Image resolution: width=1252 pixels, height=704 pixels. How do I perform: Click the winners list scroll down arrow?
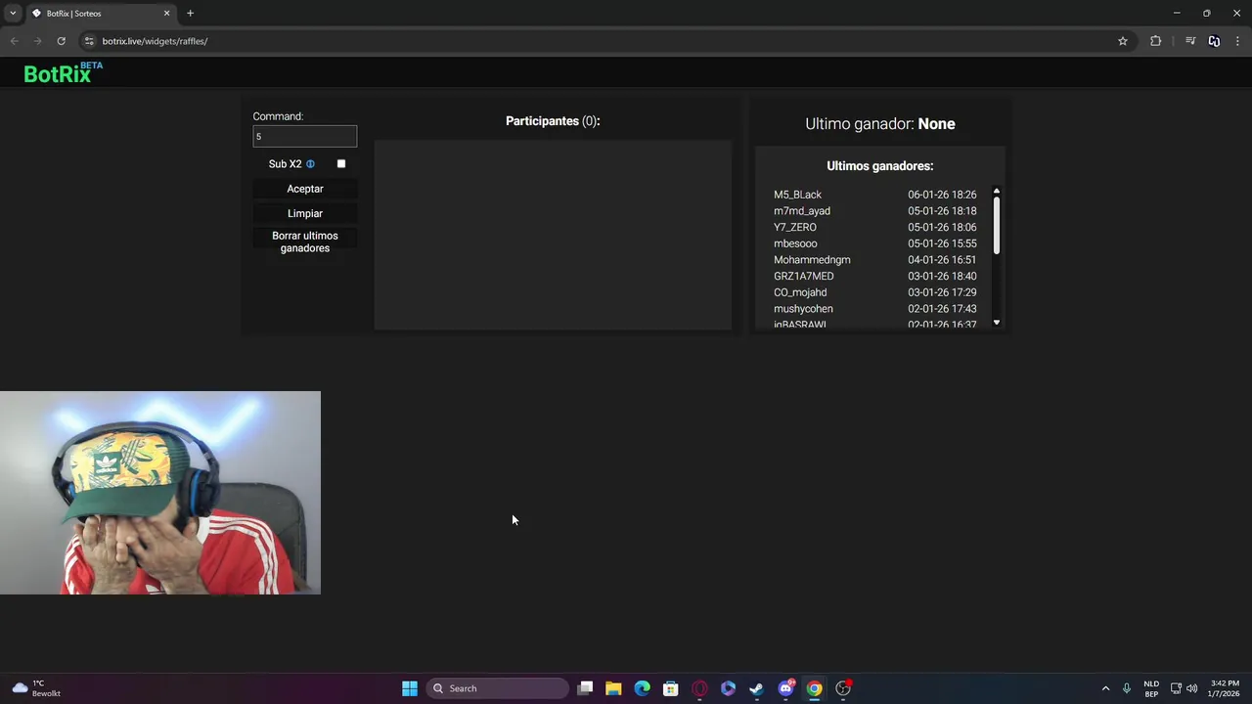[x=996, y=323]
